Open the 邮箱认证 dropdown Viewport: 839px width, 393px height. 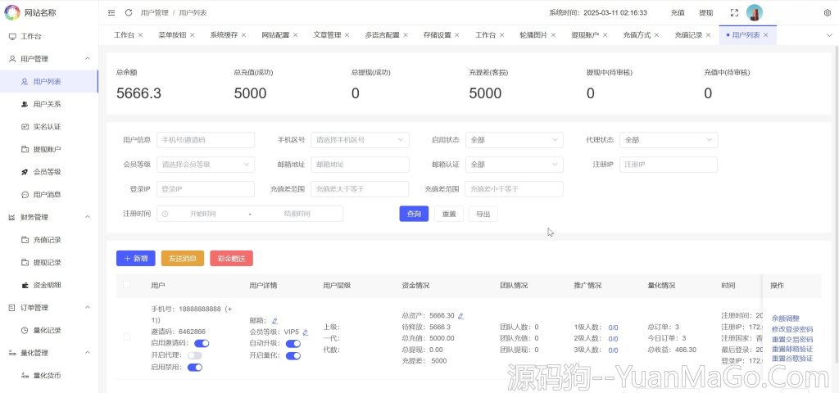tap(515, 164)
